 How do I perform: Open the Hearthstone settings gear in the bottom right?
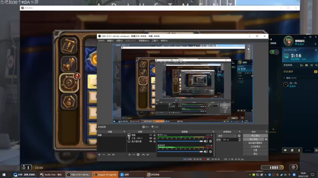[293, 167]
